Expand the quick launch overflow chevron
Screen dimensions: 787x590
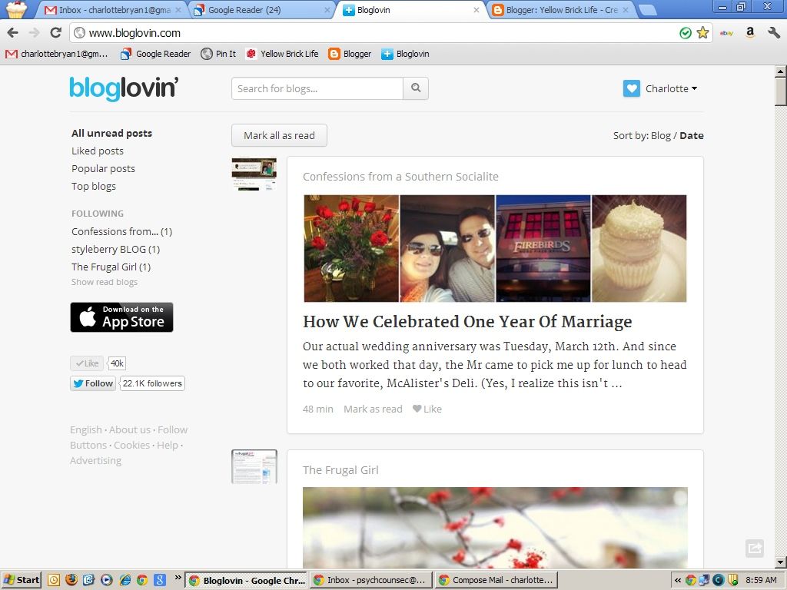tap(178, 578)
